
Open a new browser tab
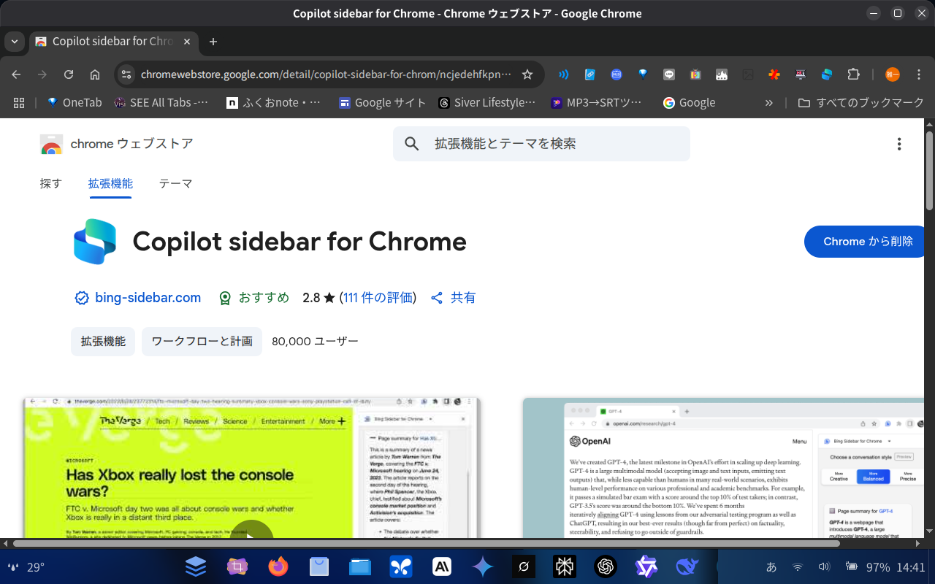pos(213,42)
